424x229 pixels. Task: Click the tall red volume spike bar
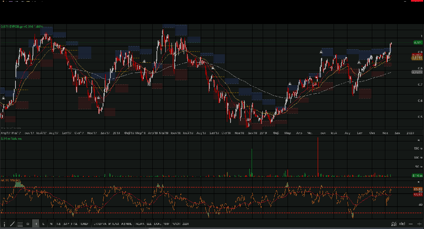[318, 157]
